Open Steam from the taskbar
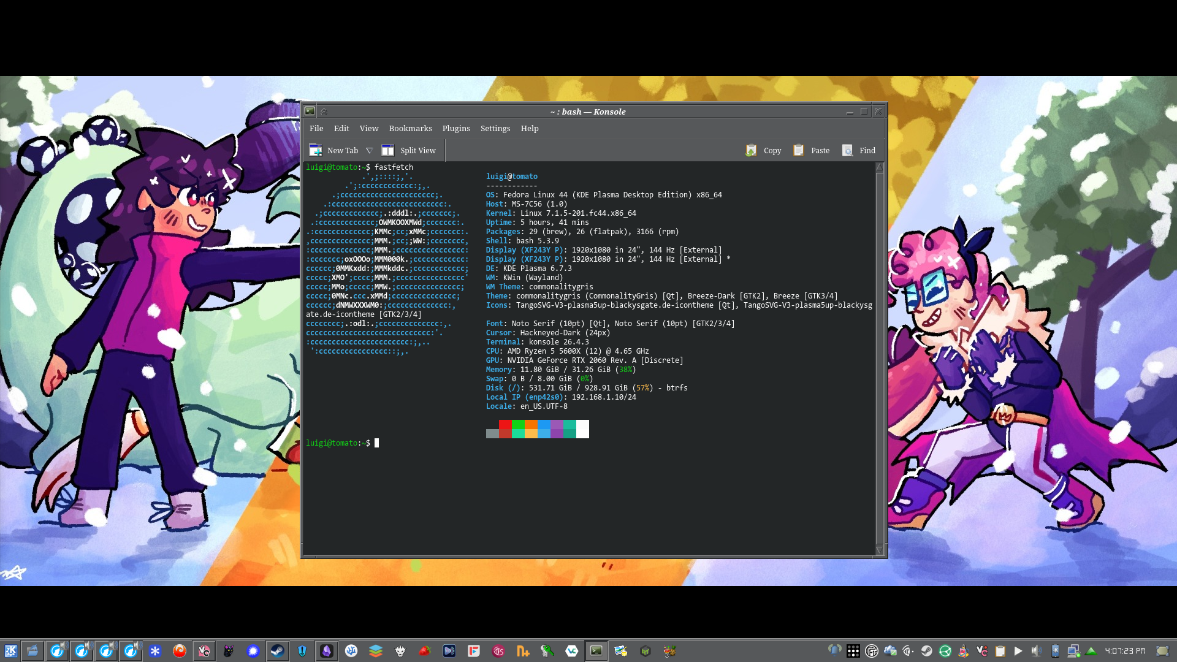 coord(278,651)
